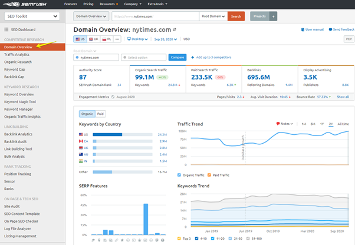This screenshot has height=245, width=355.
Task: Click the Australia flag in Keywords by Country
Action: click(81, 154)
